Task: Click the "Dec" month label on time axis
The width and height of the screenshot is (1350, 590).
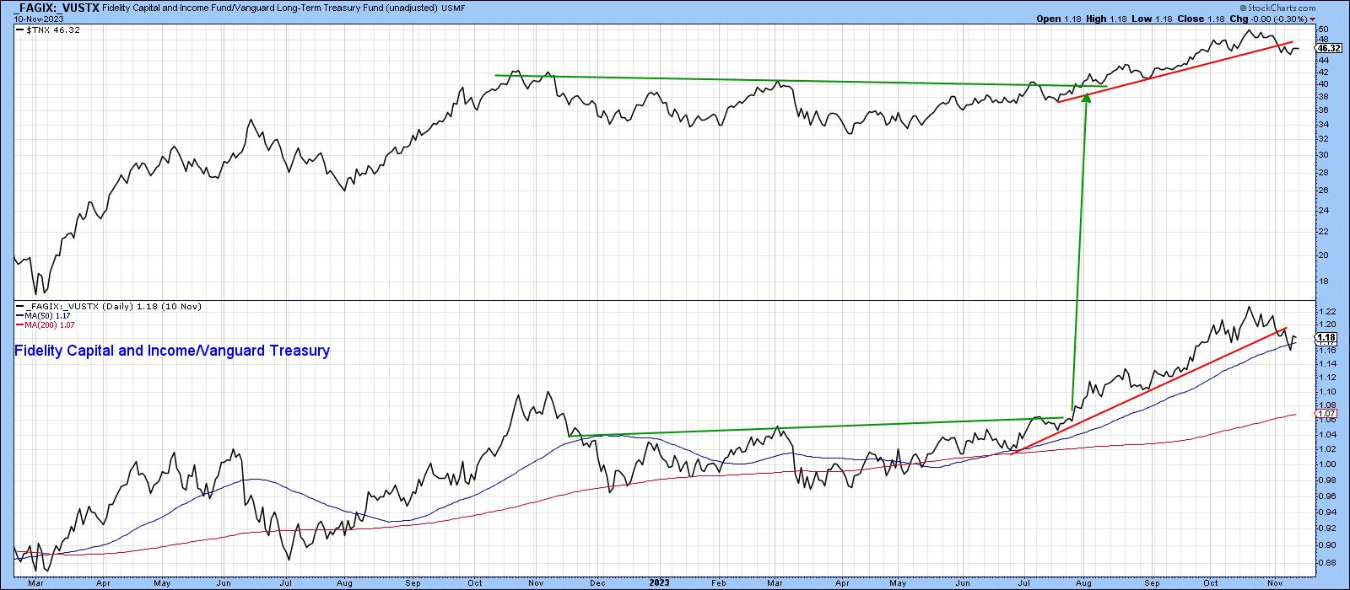Action: (x=597, y=582)
